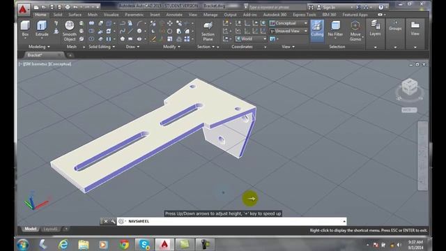Open the AutoCAD application menu button
This screenshot has width=446, height=251.
(23, 9)
